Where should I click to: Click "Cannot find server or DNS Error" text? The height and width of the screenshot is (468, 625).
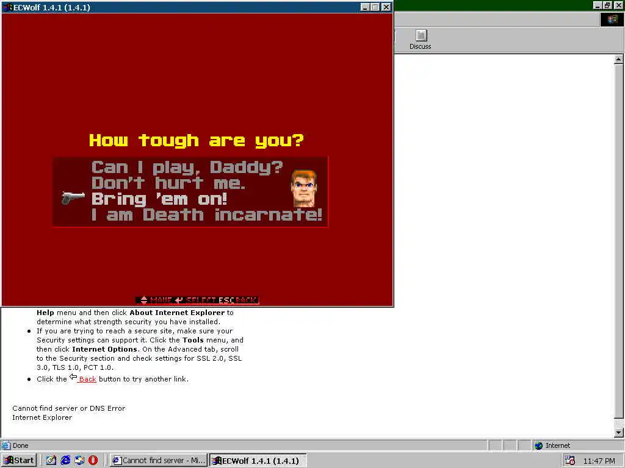[x=68, y=408]
